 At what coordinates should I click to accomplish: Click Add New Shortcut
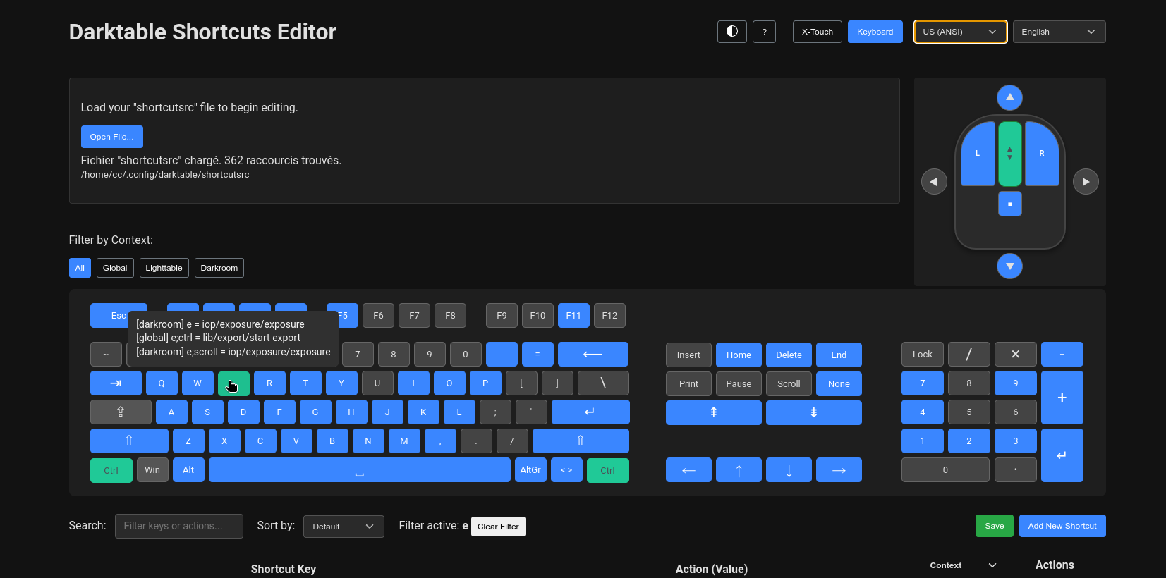tap(1062, 526)
